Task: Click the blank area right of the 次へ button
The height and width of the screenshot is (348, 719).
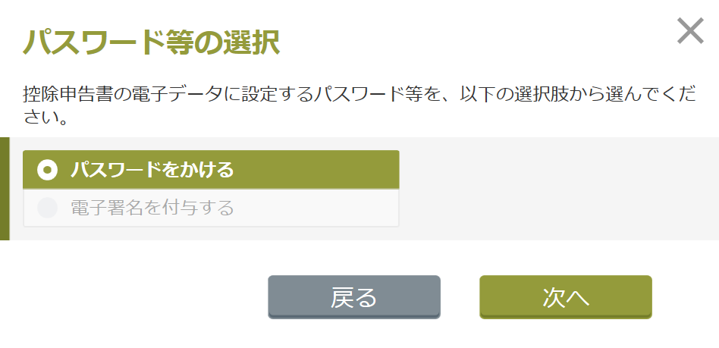Action: tap(685, 297)
